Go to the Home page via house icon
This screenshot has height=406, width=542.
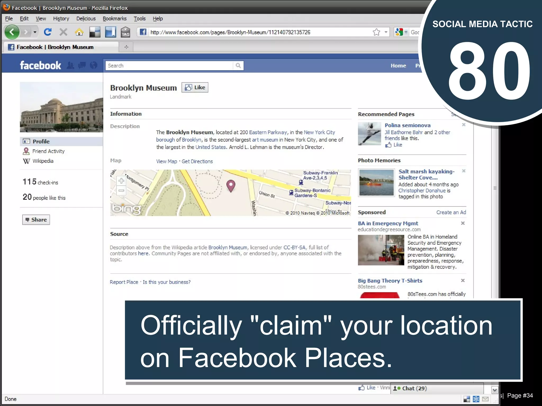point(79,32)
